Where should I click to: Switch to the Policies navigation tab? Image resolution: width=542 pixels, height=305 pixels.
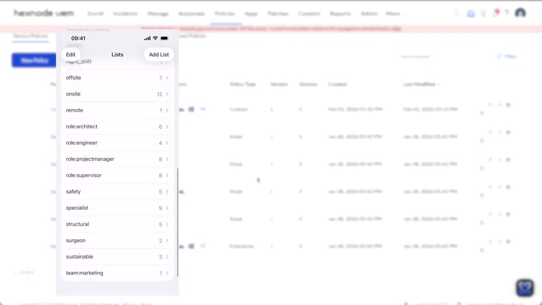click(x=225, y=14)
